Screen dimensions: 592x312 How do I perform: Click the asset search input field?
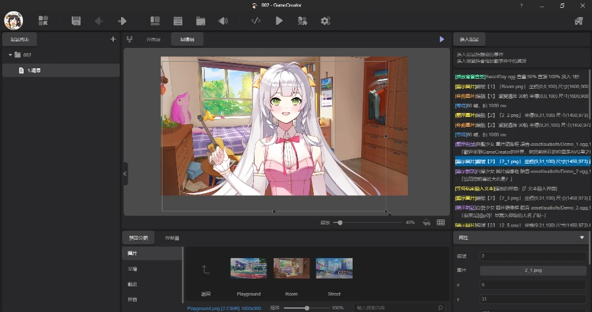pos(395,307)
